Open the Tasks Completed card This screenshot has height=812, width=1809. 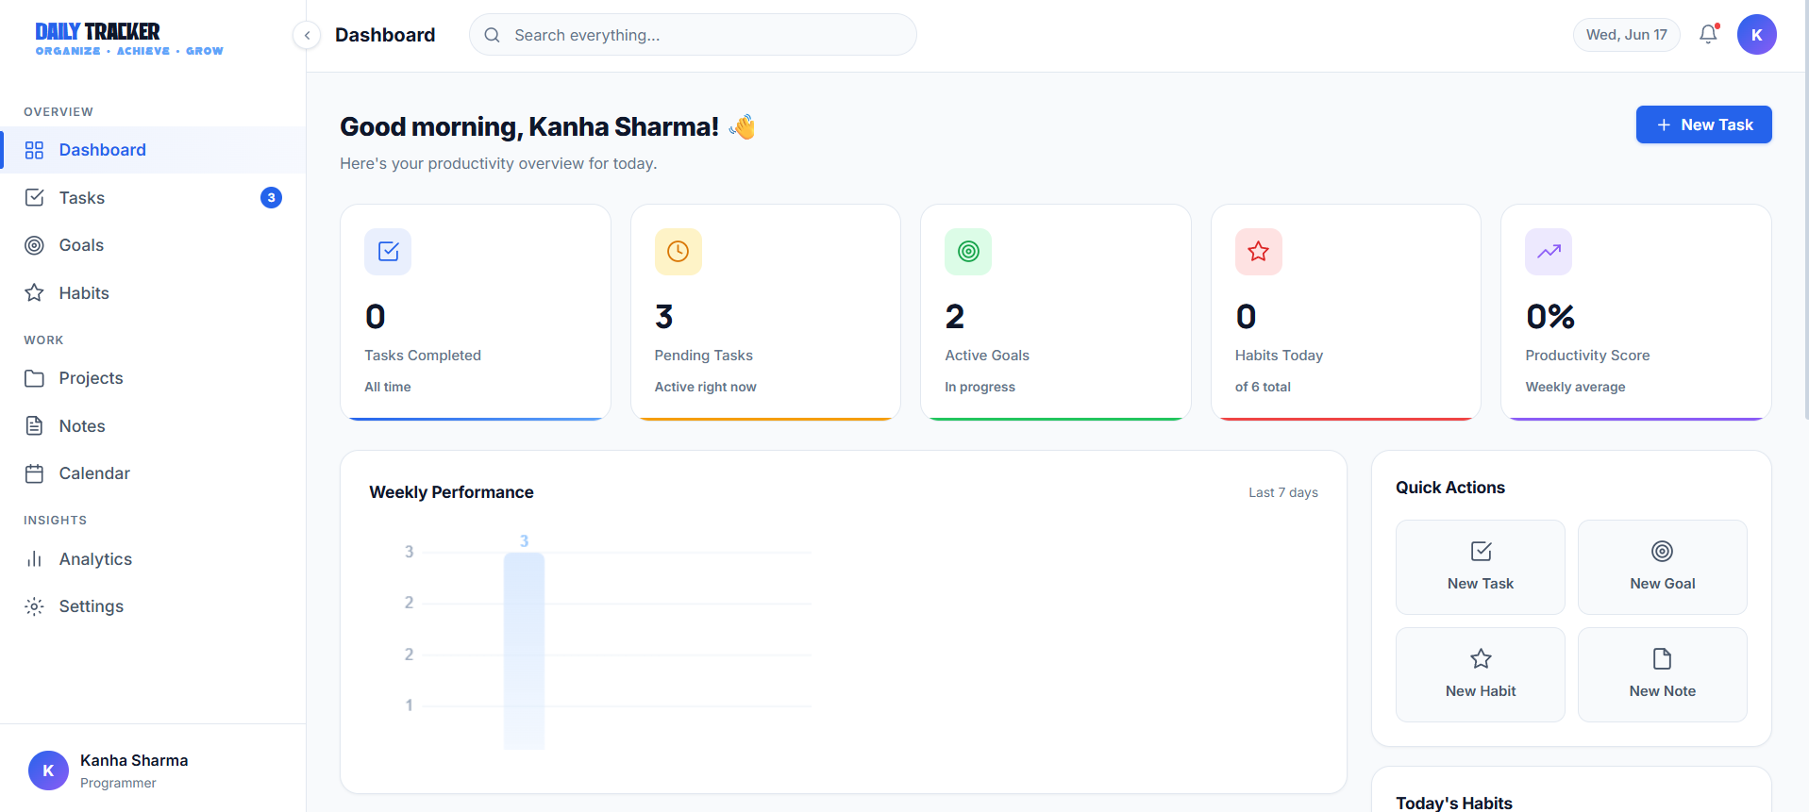point(476,312)
